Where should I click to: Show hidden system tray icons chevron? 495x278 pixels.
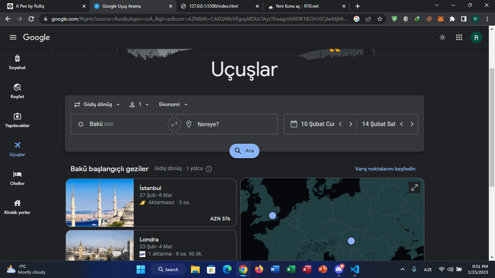click(x=403, y=269)
